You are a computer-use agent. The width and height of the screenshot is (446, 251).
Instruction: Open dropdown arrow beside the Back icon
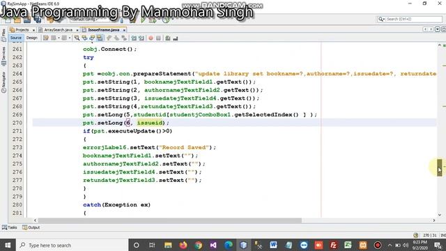(x=59, y=38)
